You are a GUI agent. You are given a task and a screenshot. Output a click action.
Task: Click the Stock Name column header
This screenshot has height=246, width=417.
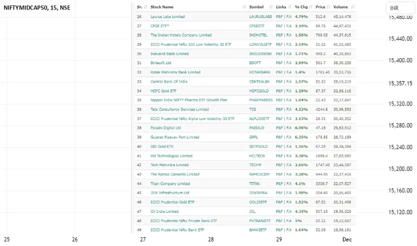162,7
